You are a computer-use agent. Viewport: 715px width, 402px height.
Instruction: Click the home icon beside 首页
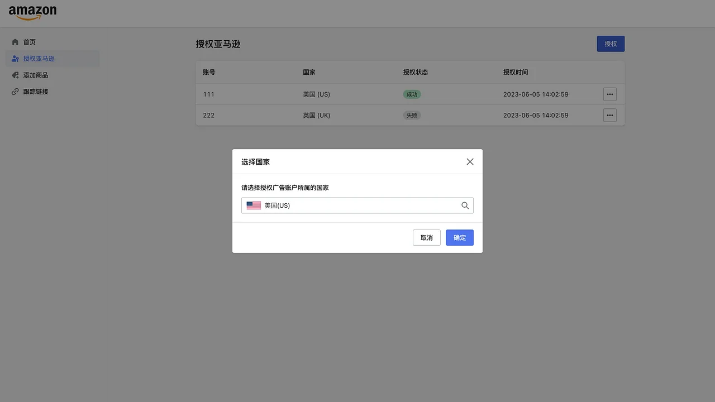point(15,42)
